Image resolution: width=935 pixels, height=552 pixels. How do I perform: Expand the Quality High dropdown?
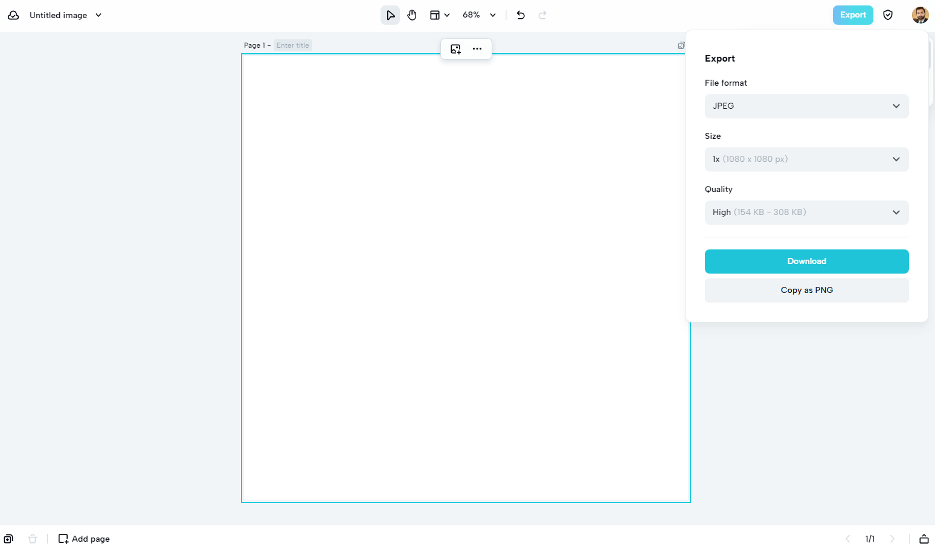pyautogui.click(x=806, y=213)
